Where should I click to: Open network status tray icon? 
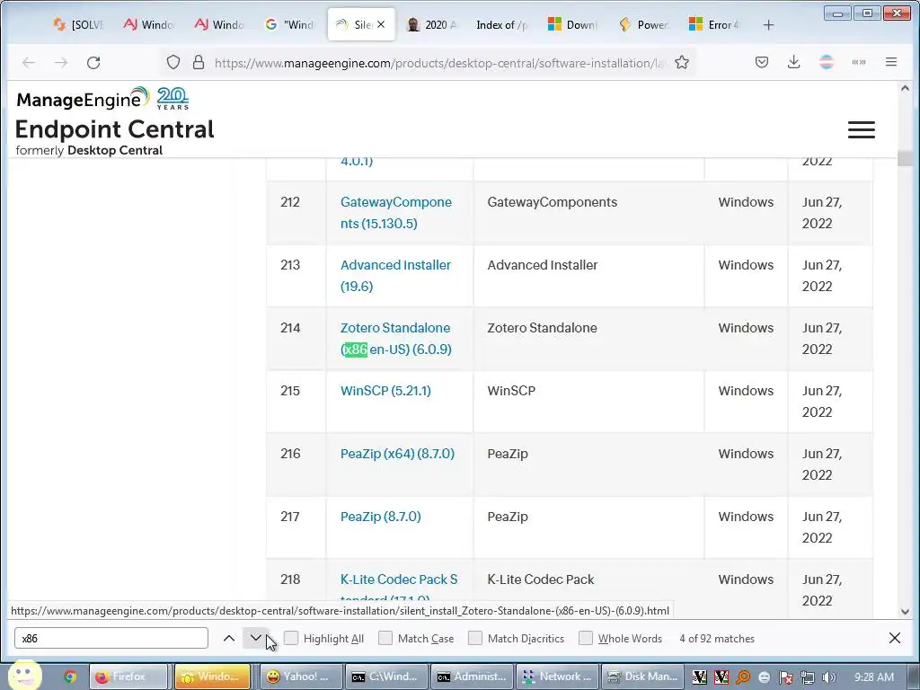808,677
